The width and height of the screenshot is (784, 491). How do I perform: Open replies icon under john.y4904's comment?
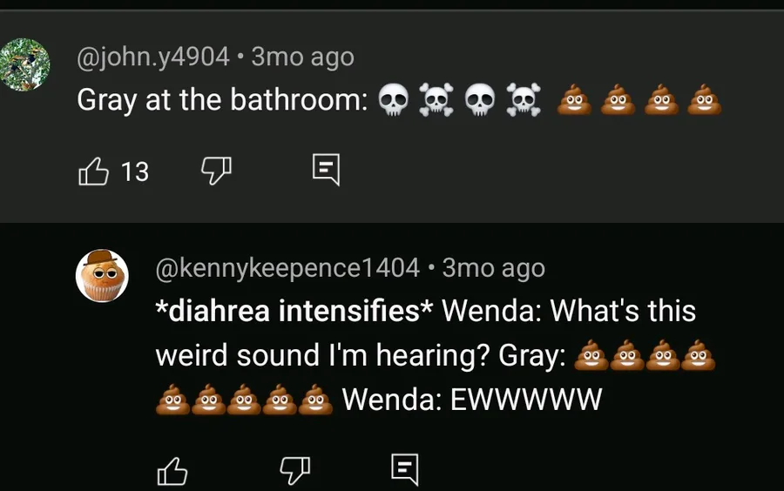(326, 170)
